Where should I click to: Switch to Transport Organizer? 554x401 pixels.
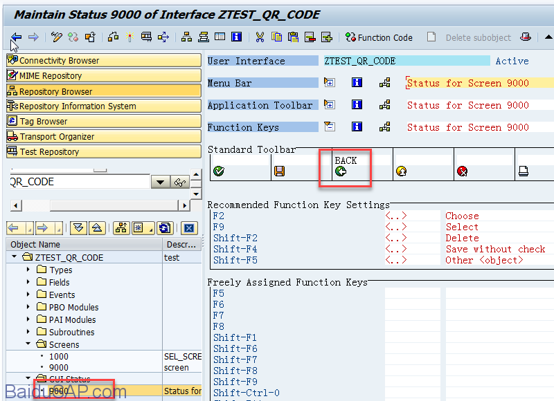coord(104,137)
